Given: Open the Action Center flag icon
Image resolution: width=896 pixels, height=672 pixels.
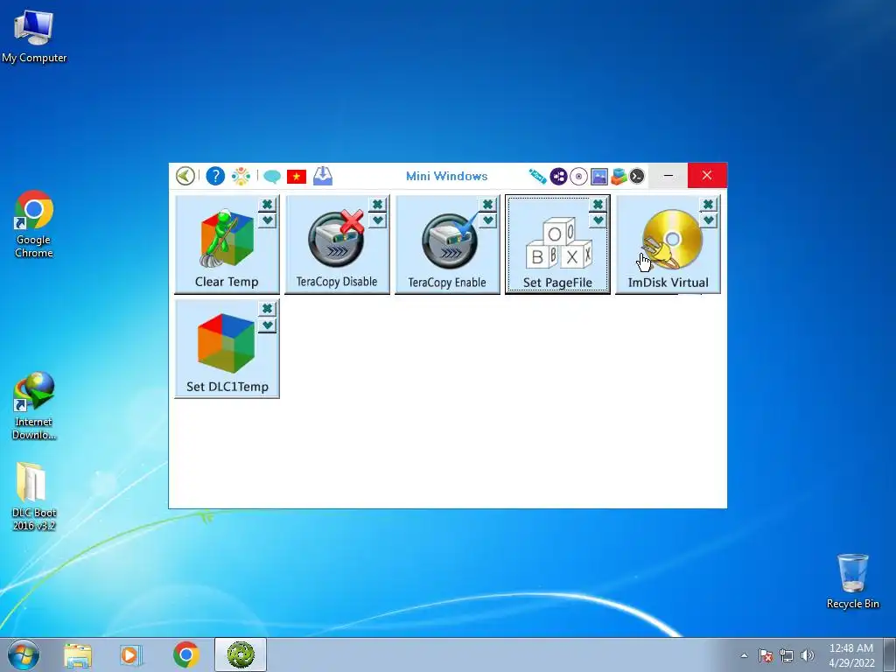Looking at the screenshot, I should click(x=765, y=655).
